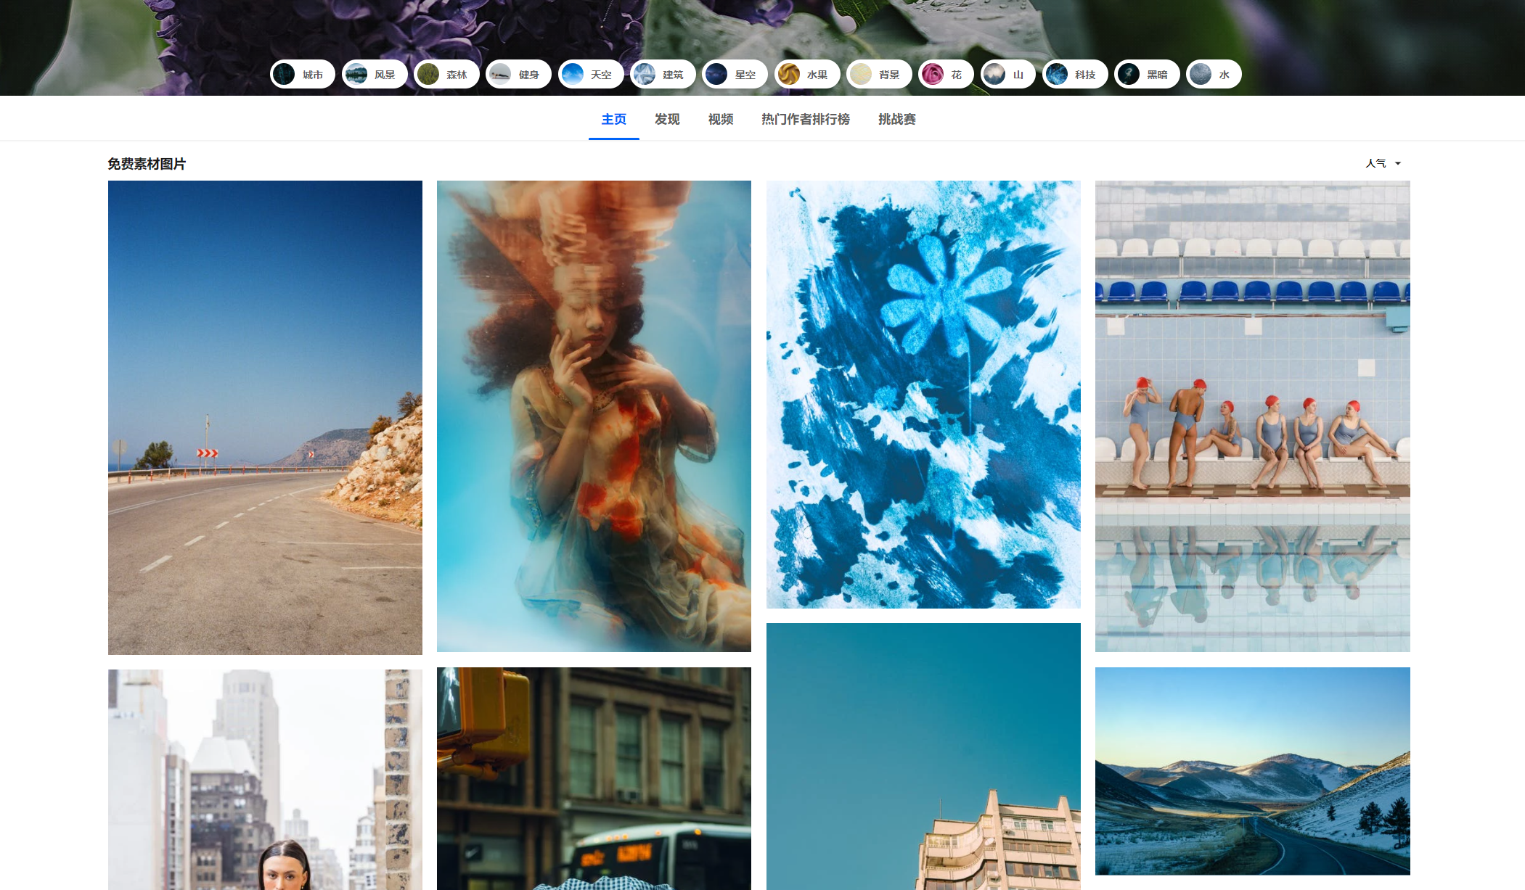Go to the 挑战赛 tab

(896, 119)
